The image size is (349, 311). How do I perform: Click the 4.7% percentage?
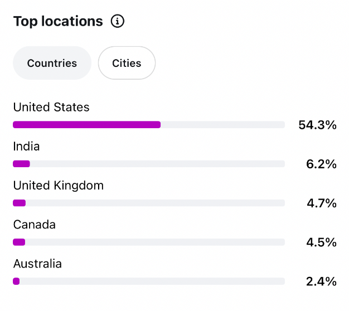pyautogui.click(x=322, y=203)
